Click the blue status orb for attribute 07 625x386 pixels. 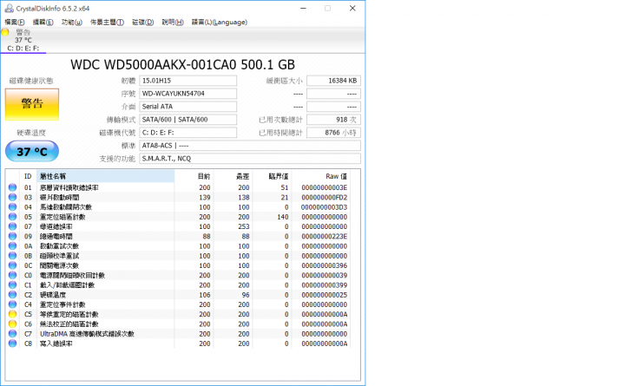click(13, 226)
